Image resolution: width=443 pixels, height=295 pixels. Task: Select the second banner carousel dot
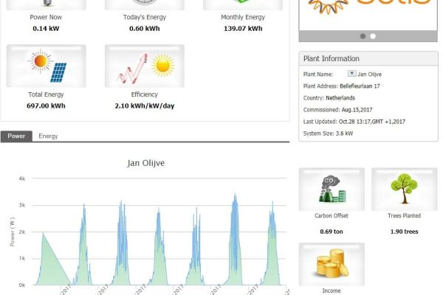pyautogui.click(x=373, y=36)
